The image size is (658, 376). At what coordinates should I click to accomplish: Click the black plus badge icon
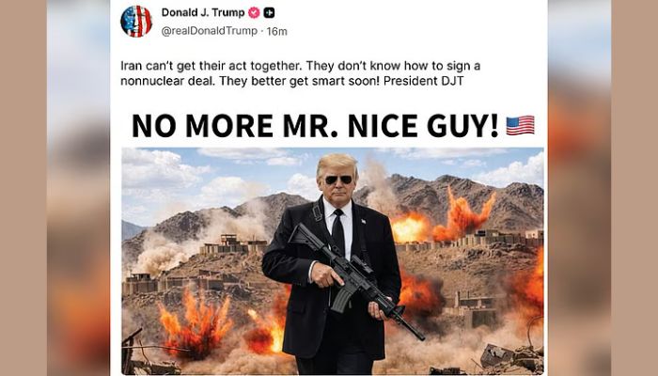[x=269, y=13]
